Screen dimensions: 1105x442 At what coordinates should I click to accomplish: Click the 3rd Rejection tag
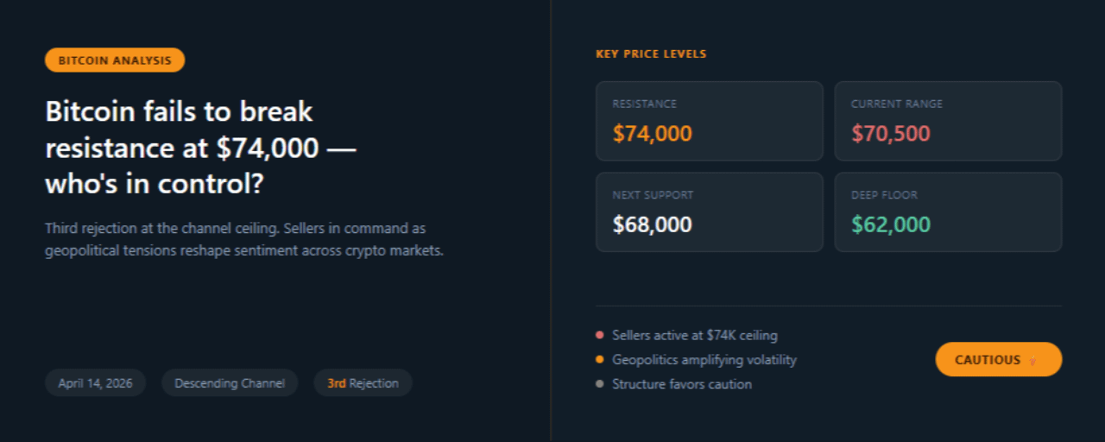point(363,383)
